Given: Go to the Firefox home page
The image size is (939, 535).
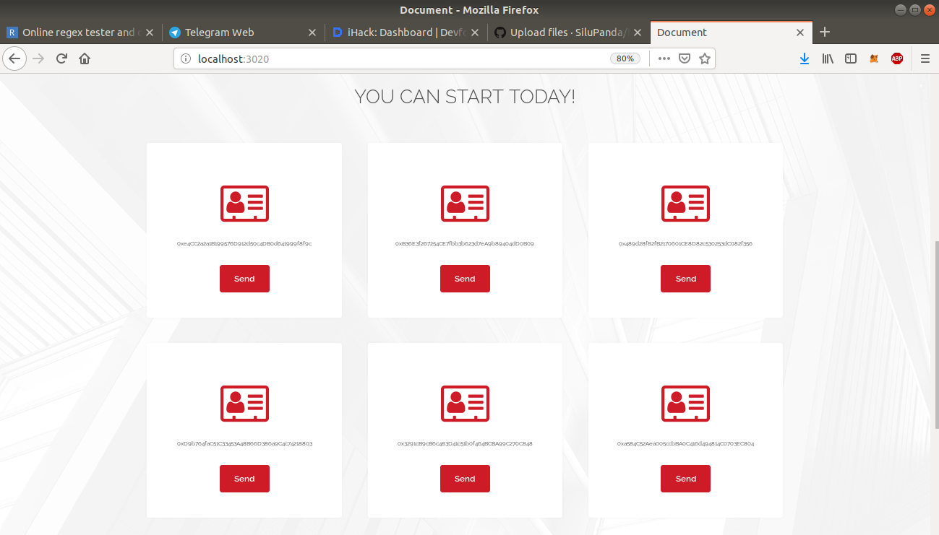Looking at the screenshot, I should click(85, 58).
